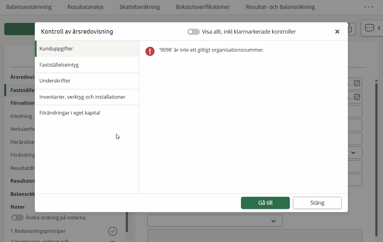Open the Resultatanalys tab

tap(86, 7)
